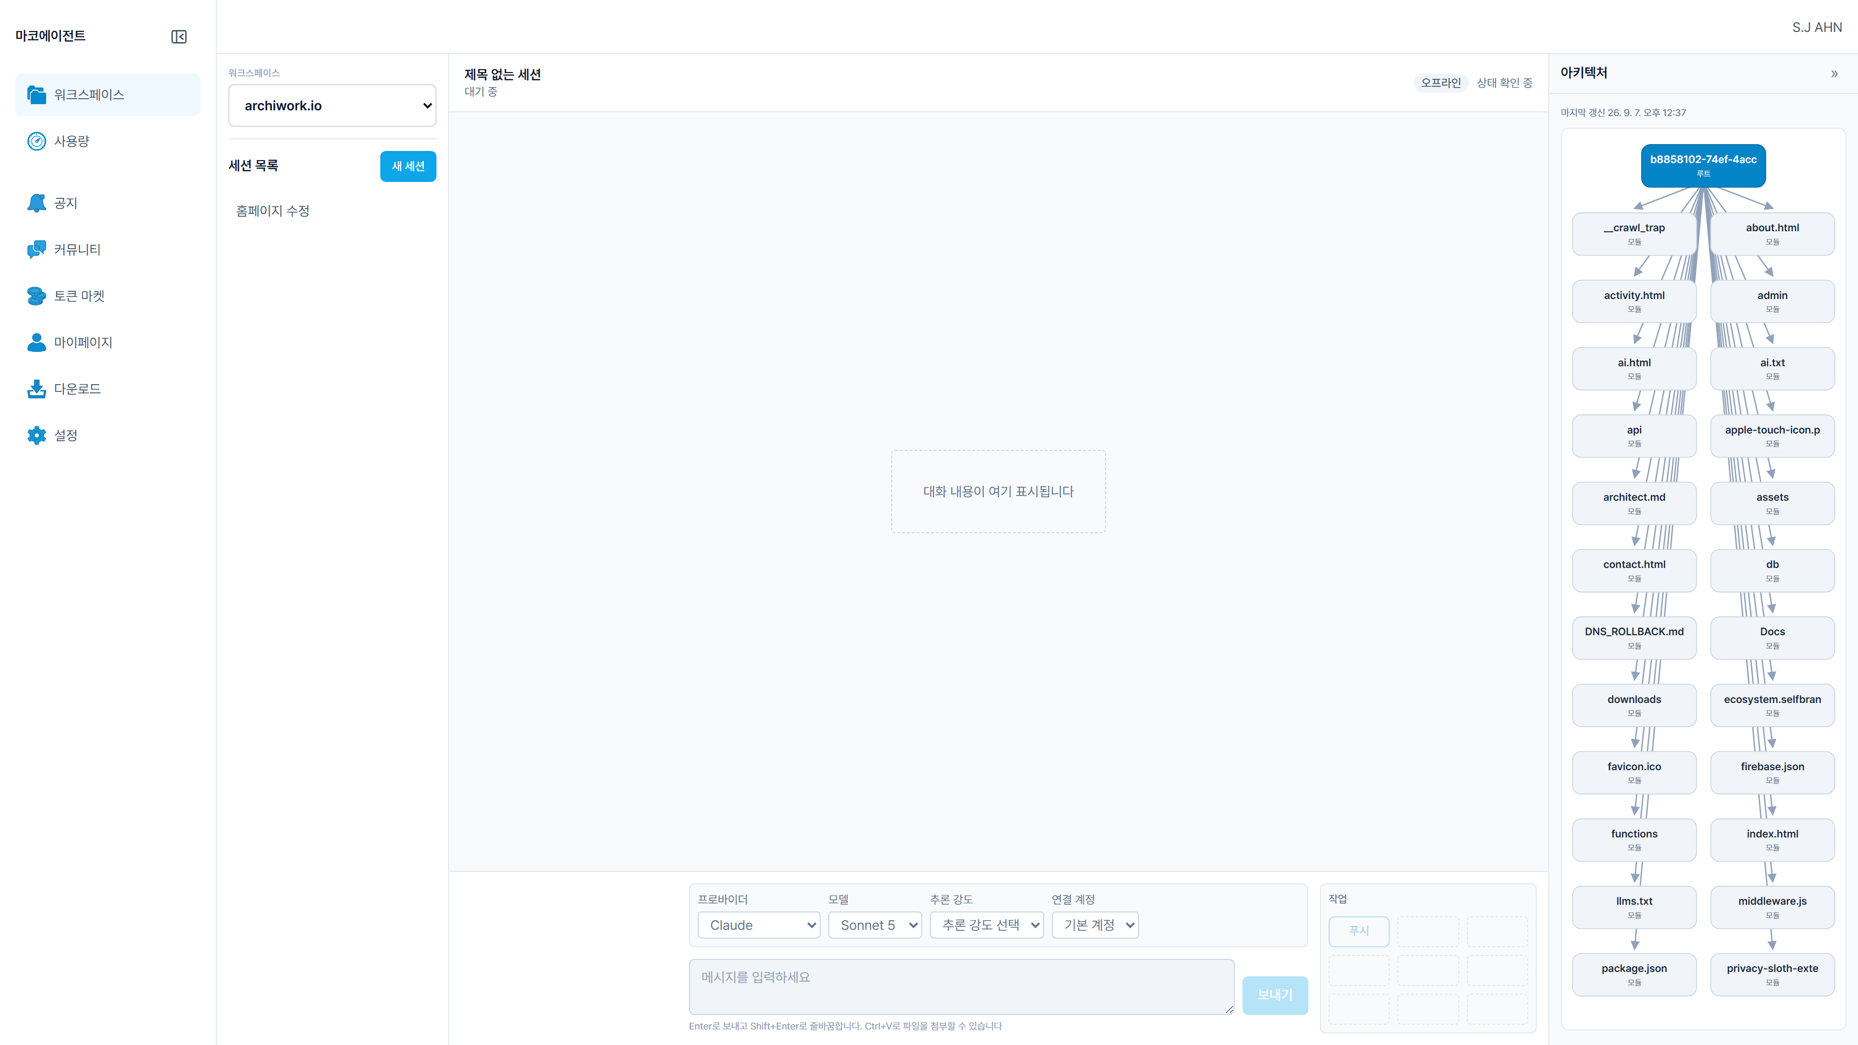Open the 커뮤니티 chat bubbles icon
This screenshot has height=1045, width=1858.
pos(36,250)
